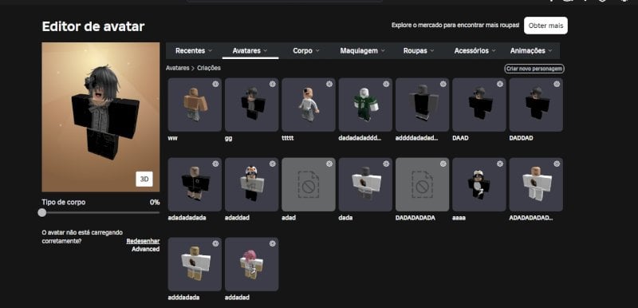Click Criar novo personagem button
This screenshot has width=638, height=308.
click(534, 69)
